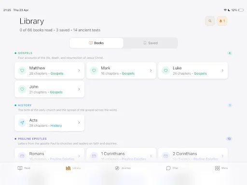Click the Gospels count badge 4
Image resolution: width=247 pixels, height=185 pixels.
(230, 53)
